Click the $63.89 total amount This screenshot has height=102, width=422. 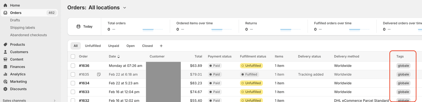196,66
